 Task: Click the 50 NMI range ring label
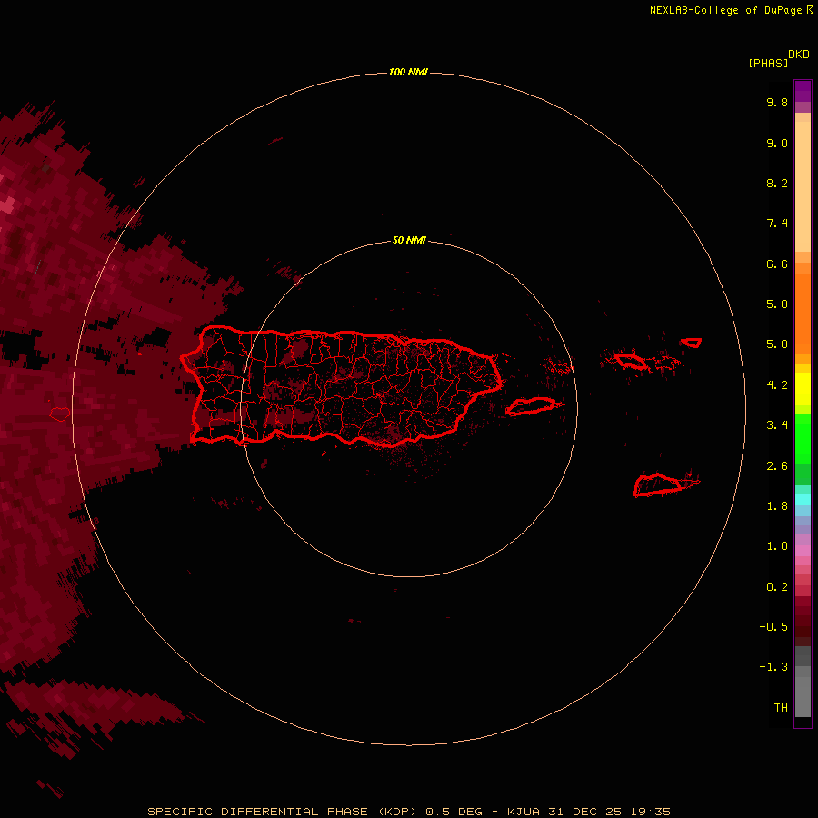pyautogui.click(x=409, y=240)
